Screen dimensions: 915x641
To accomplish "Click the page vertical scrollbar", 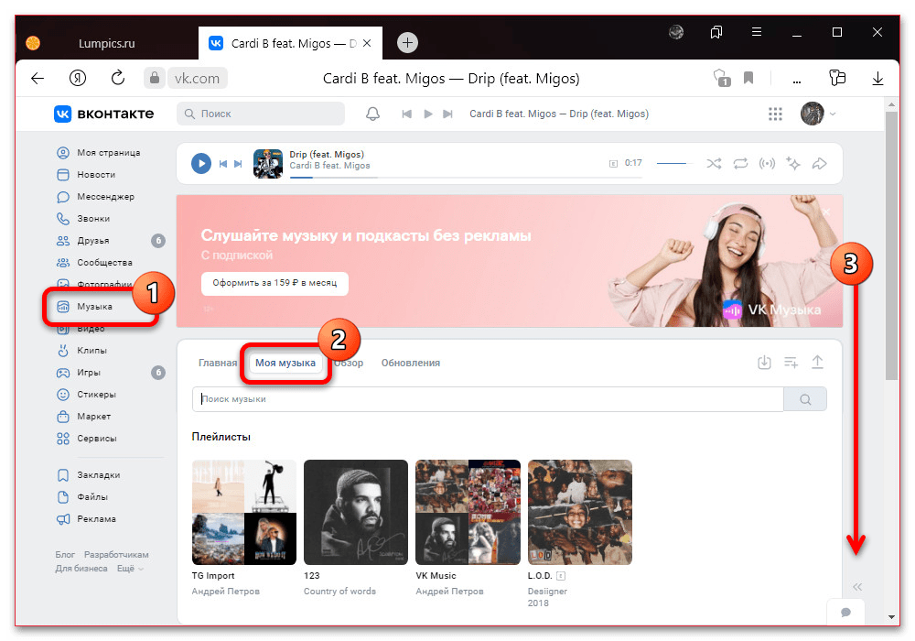I will point(891,245).
